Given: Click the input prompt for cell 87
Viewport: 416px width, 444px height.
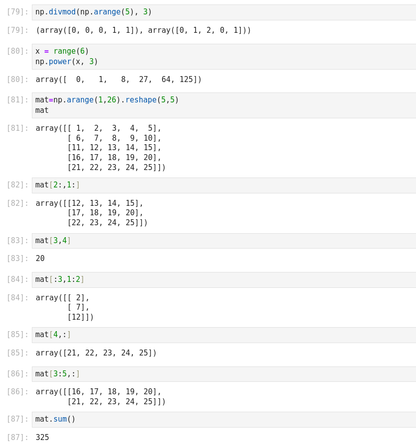Looking at the screenshot, I should (x=17, y=419).
